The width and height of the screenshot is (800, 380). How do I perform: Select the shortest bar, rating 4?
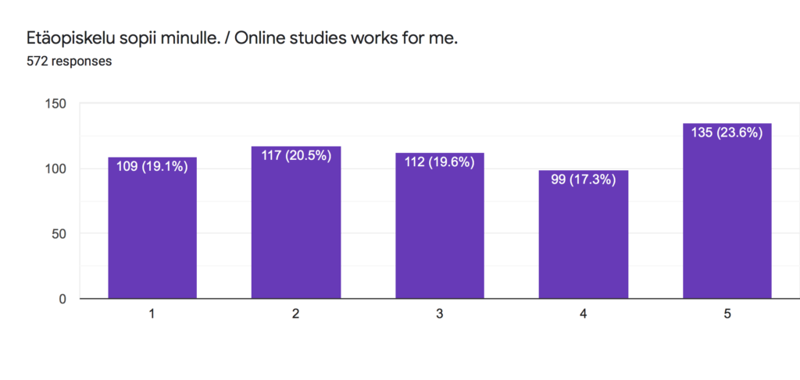pyautogui.click(x=584, y=234)
